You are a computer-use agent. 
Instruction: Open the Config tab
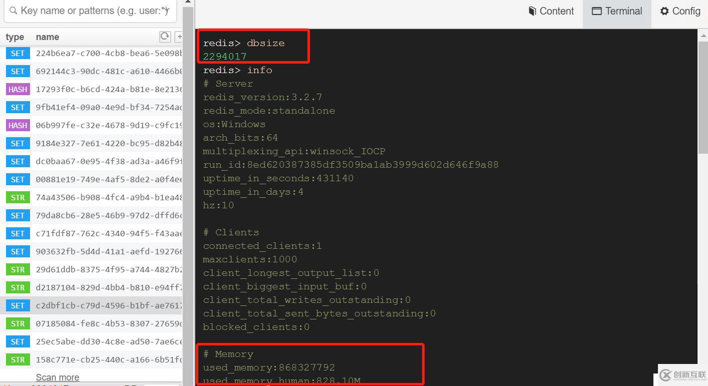coord(680,11)
